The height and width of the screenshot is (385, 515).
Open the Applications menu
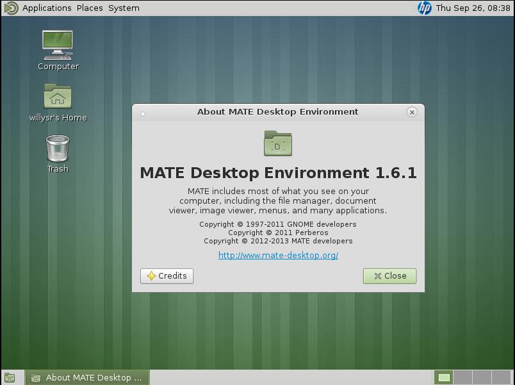(47, 8)
